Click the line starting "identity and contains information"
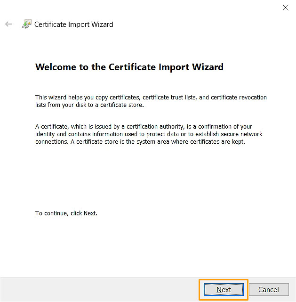This screenshot has width=296, height=302. pyautogui.click(x=149, y=134)
